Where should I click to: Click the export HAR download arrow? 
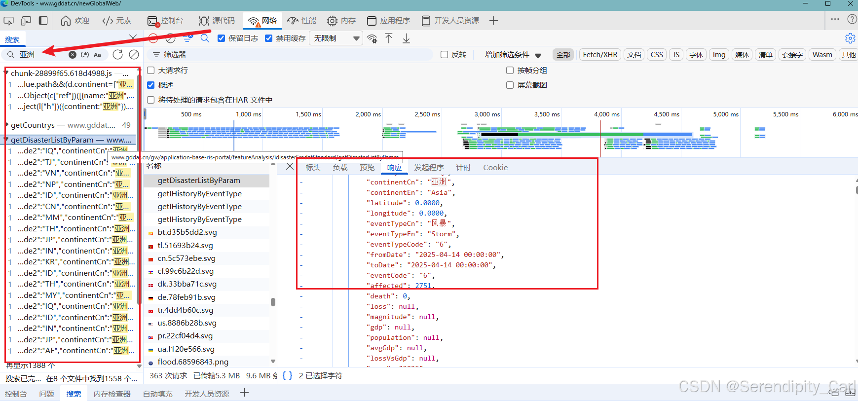tap(406, 38)
